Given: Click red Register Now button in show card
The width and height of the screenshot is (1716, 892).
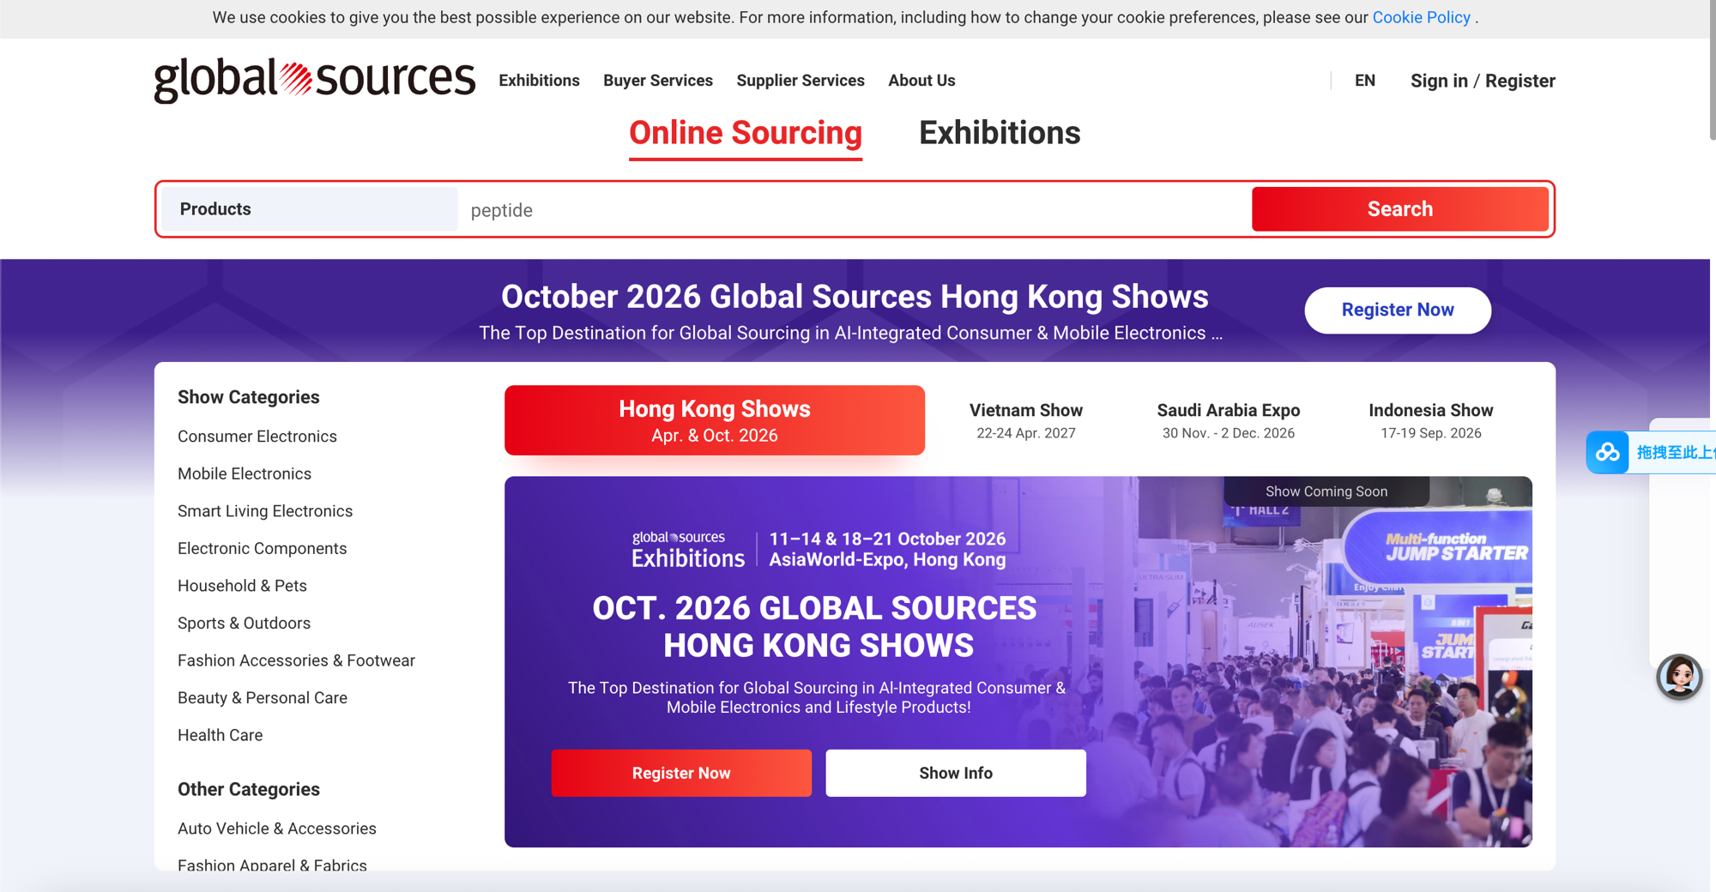Looking at the screenshot, I should (x=681, y=773).
